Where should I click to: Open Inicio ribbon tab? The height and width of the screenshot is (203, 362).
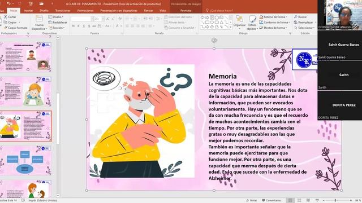coord(14,11)
